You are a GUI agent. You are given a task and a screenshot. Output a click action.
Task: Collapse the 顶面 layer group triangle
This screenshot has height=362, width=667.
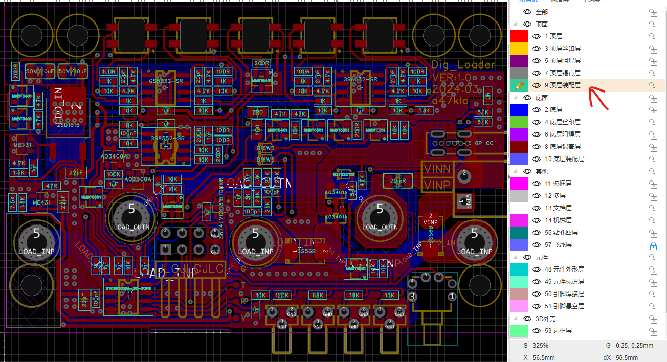[x=515, y=24]
